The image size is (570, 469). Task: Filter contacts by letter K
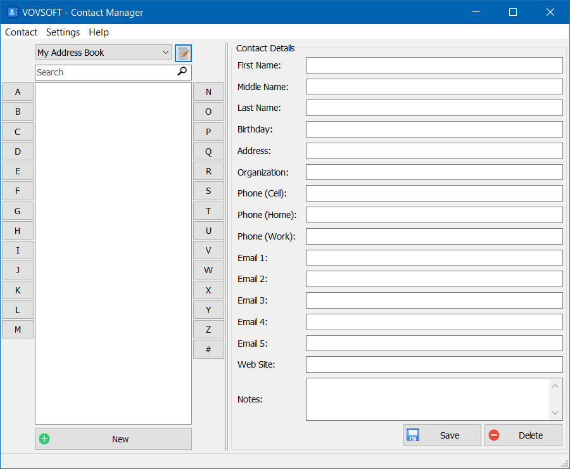pyautogui.click(x=18, y=290)
